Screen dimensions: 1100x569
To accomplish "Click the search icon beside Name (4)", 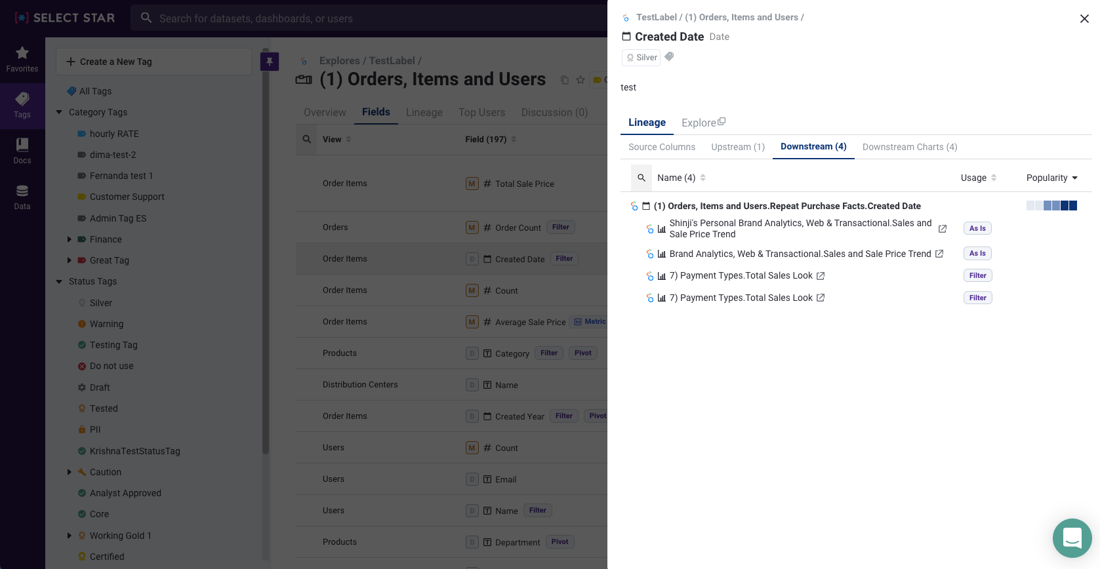I will [x=642, y=178].
